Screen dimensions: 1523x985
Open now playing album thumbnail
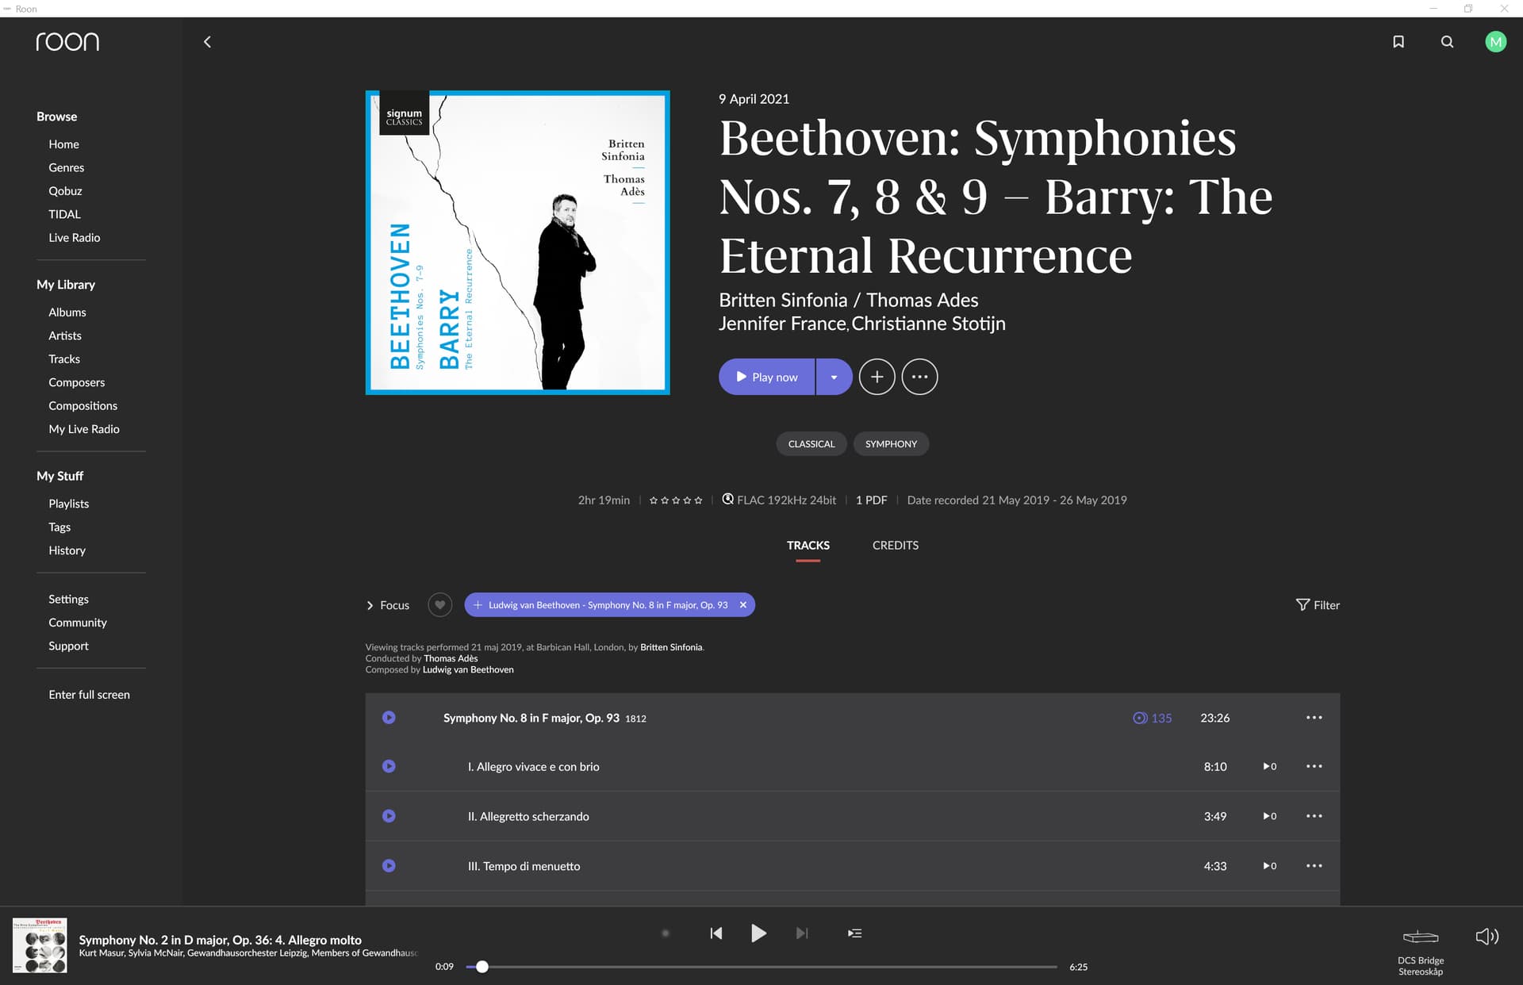point(40,945)
